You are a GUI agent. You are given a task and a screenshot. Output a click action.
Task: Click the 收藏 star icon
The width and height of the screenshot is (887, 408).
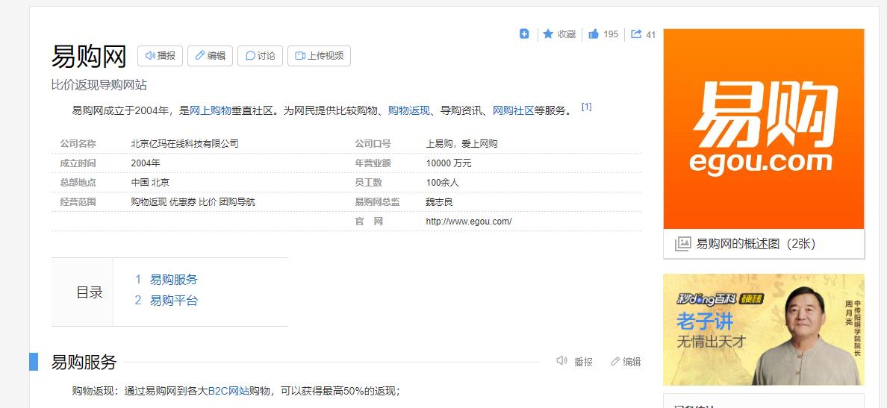547,34
